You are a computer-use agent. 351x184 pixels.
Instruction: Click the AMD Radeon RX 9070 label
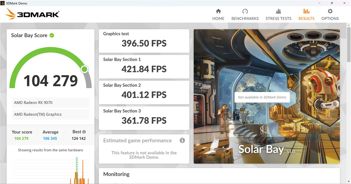click(33, 103)
